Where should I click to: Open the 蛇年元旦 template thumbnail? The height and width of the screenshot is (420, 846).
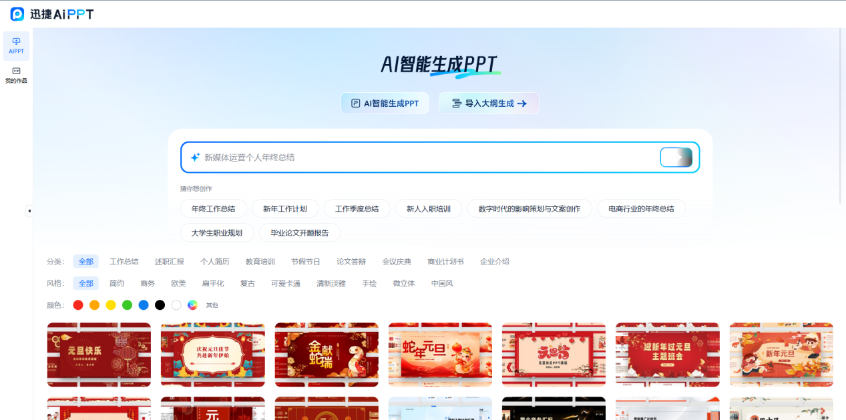click(x=439, y=355)
